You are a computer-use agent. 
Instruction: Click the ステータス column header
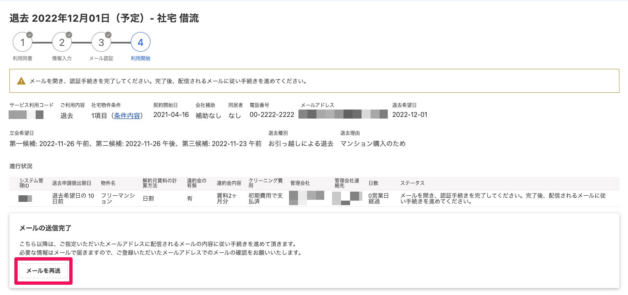pos(412,183)
